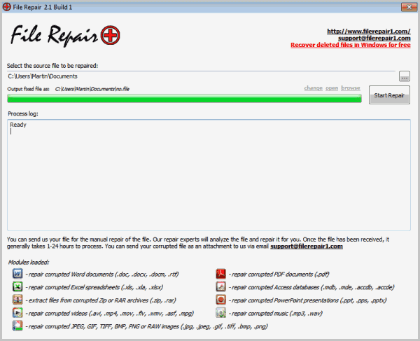
Task: Click the output file path text
Action: [92, 89]
